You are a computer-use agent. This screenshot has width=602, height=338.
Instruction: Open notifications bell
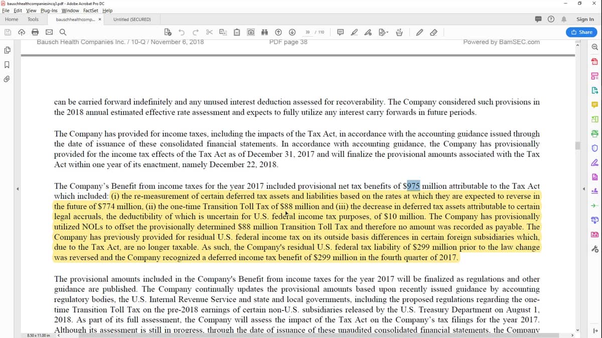[564, 19]
